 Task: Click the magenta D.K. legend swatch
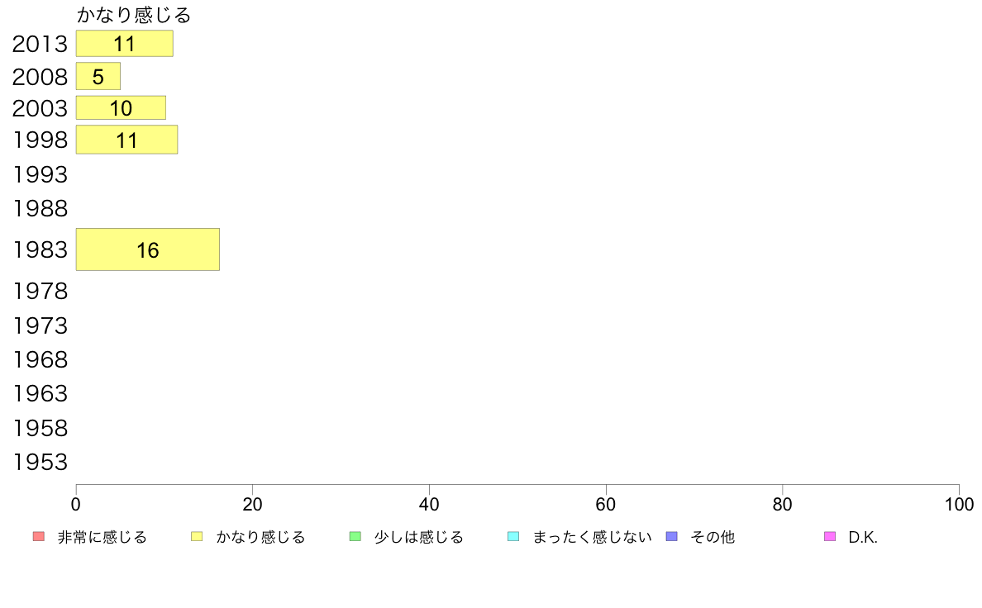[x=830, y=537]
